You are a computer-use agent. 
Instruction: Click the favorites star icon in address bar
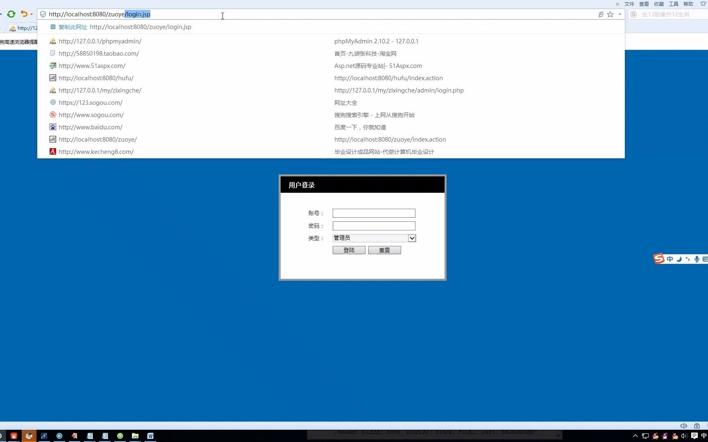point(610,14)
